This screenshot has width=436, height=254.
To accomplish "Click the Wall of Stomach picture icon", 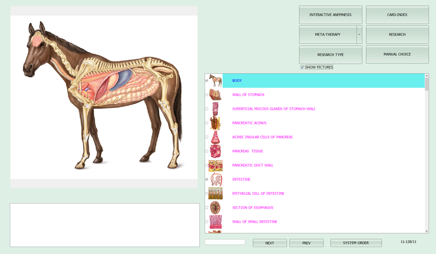I will (x=215, y=95).
